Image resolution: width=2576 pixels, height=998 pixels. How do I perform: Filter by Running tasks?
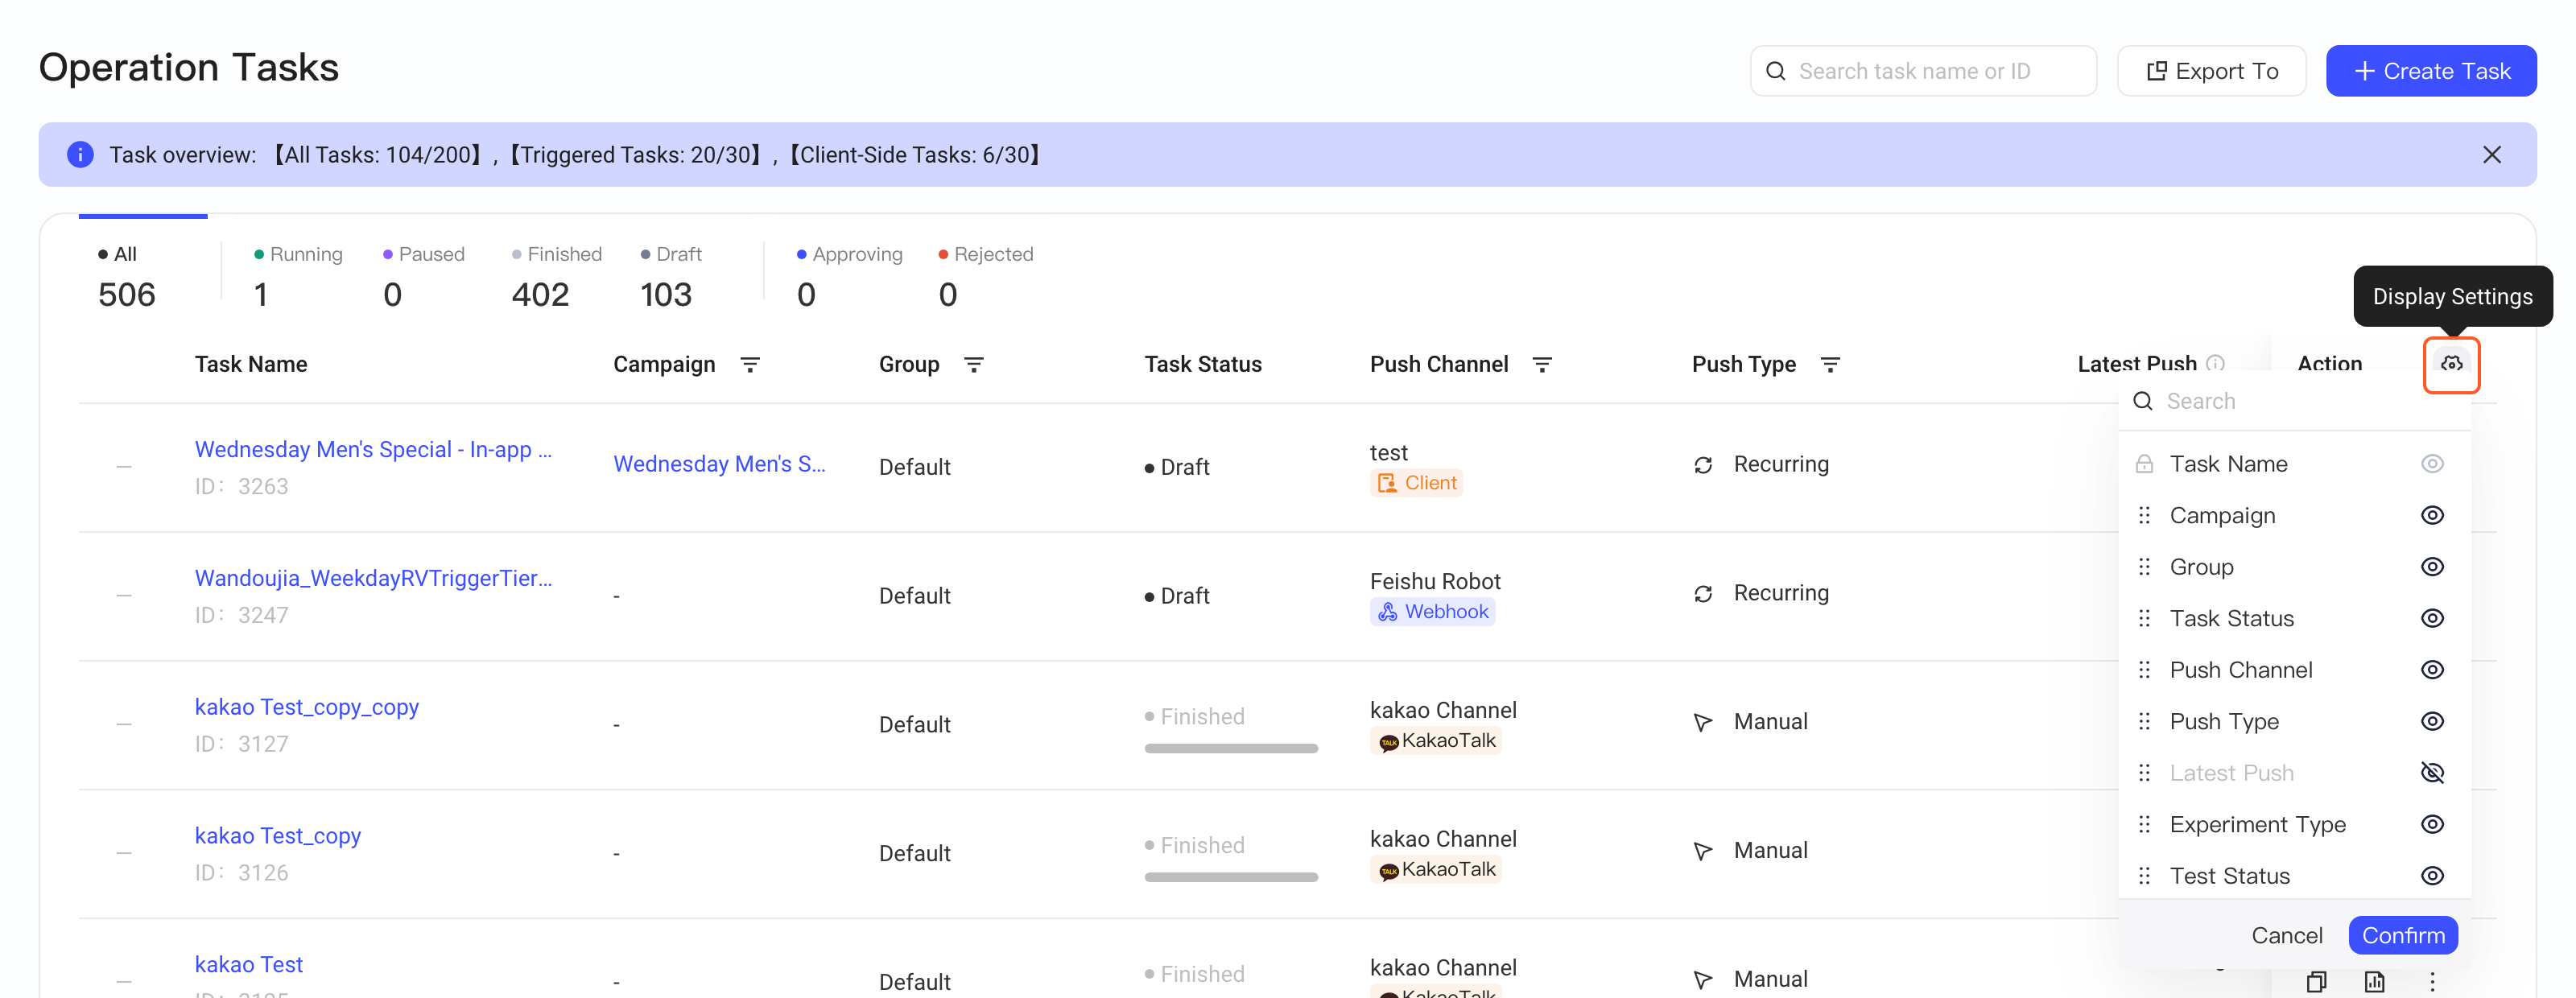[x=298, y=276]
